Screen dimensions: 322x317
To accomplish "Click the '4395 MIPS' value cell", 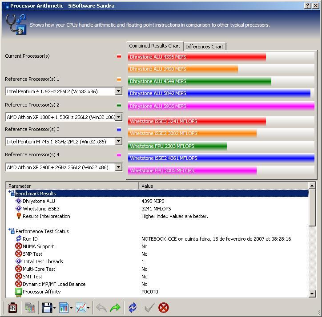I will (153, 201).
